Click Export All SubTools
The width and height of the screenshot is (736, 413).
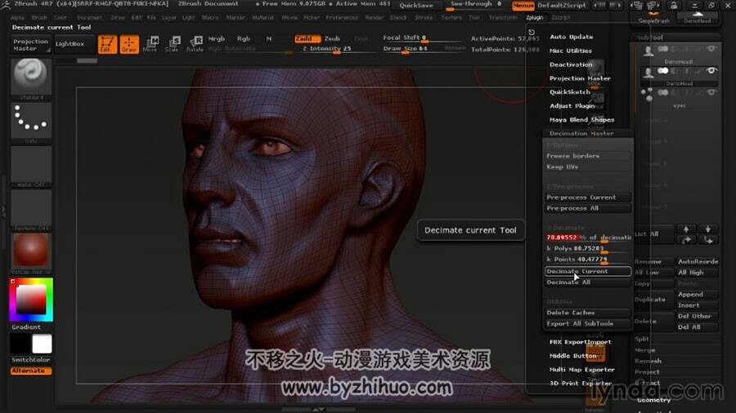point(588,323)
